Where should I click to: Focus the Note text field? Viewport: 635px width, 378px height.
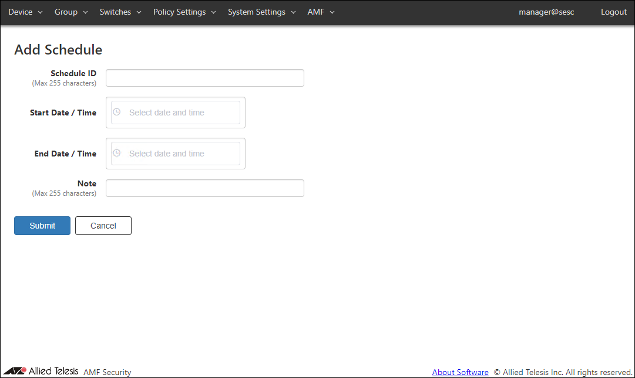point(205,188)
